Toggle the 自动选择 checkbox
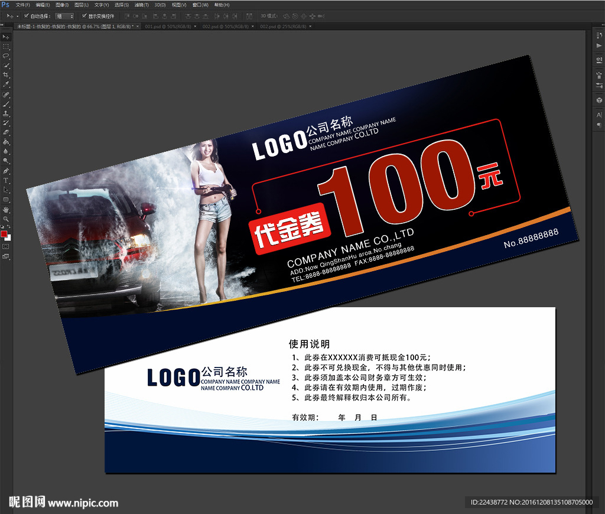 coord(26,16)
